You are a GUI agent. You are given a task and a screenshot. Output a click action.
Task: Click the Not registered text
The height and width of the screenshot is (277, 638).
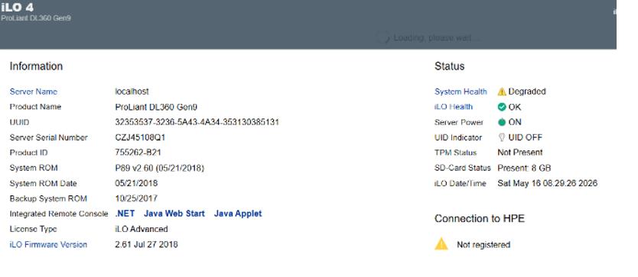pos(483,244)
